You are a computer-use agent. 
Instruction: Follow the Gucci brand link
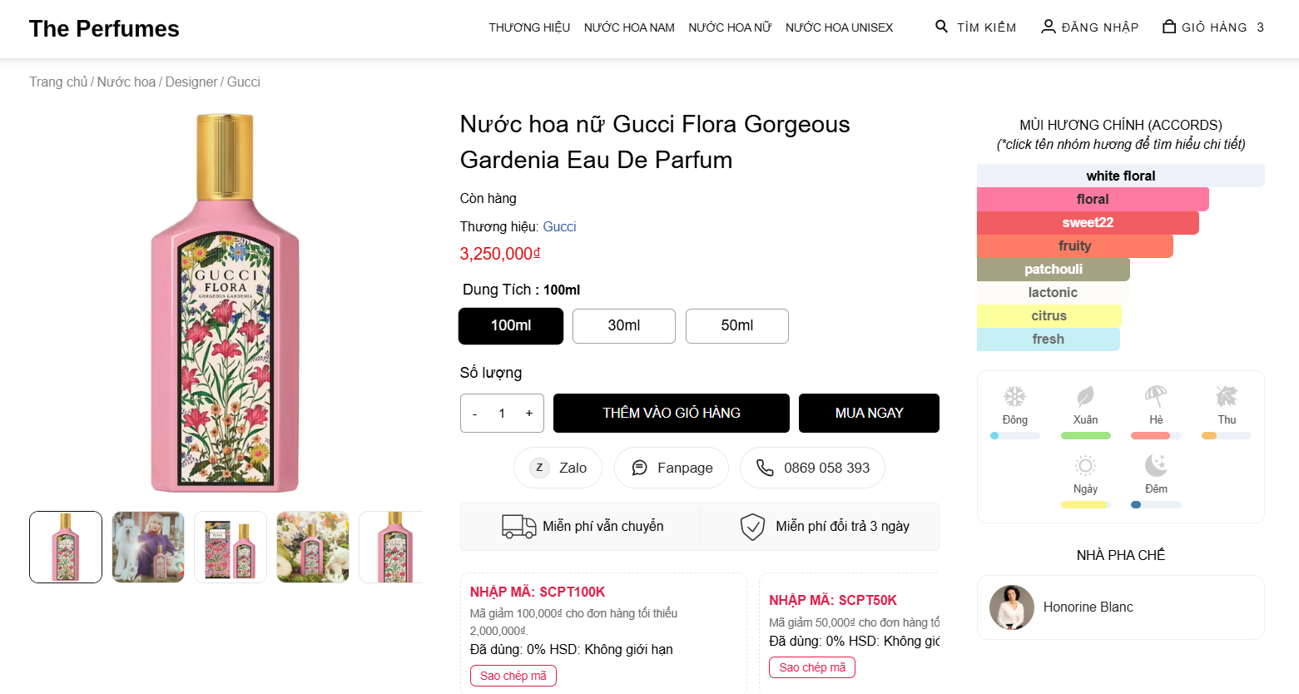[559, 226]
